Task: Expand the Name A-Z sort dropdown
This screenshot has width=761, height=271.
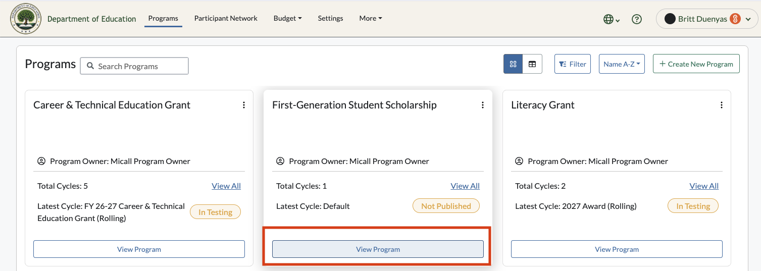Action: [622, 64]
